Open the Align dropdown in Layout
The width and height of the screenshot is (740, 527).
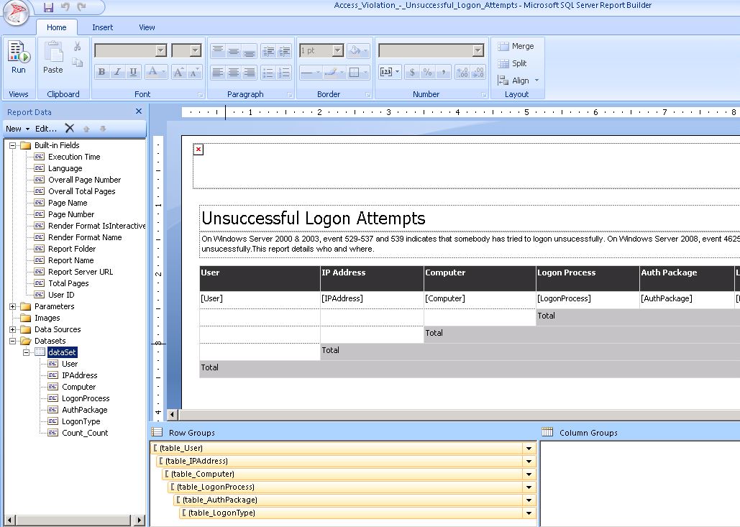click(519, 81)
